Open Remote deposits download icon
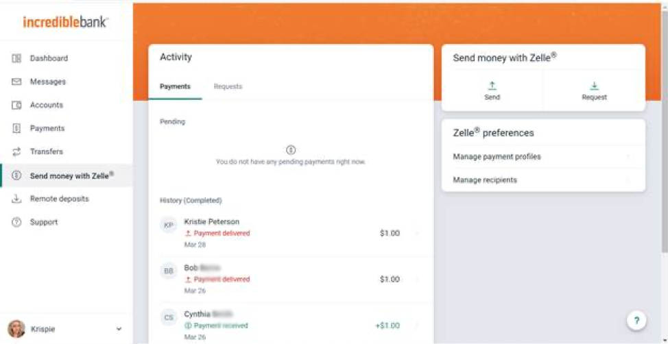Image resolution: width=668 pixels, height=344 pixels. pos(17,199)
